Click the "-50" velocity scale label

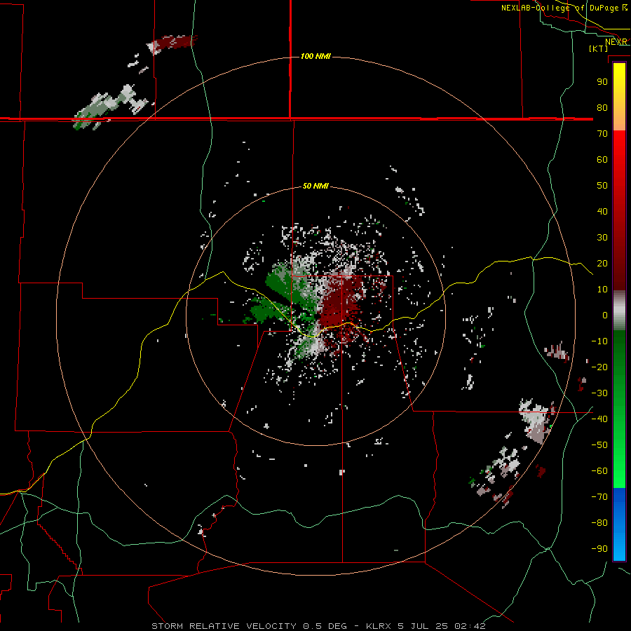coord(599,445)
